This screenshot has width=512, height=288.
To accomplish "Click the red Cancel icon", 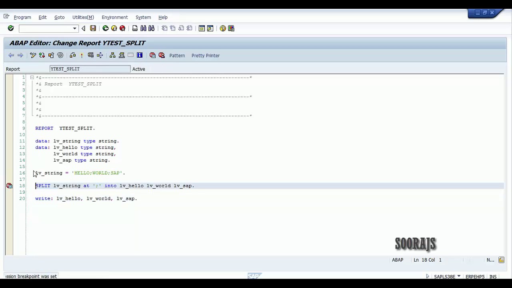I will point(122,28).
